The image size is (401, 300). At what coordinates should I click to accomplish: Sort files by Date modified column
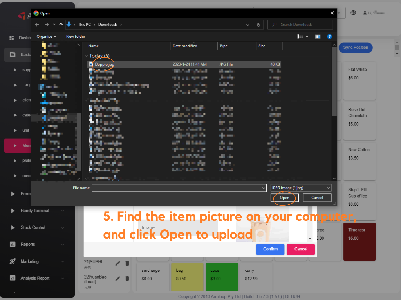pos(185,46)
